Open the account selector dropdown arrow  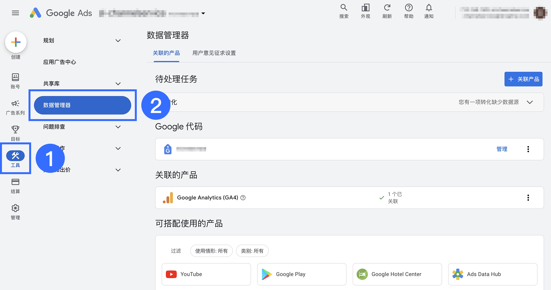coord(203,13)
